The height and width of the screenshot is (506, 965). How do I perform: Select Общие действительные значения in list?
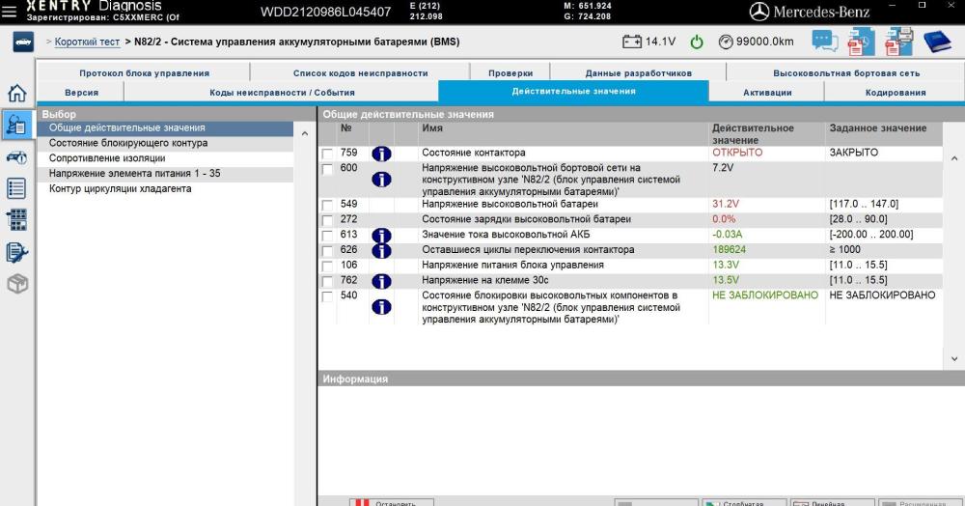click(165, 128)
